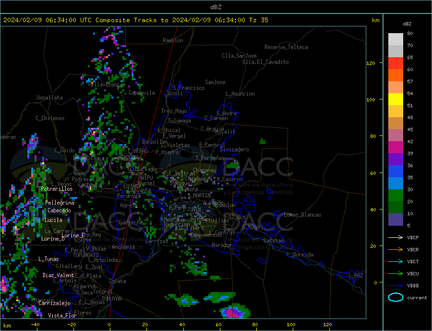Click the green VBCU arrow symbol
432x331 pixels.
tap(396, 274)
